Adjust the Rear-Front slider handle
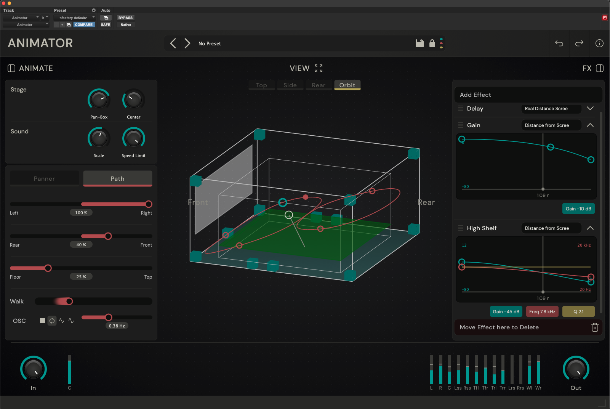 108,236
